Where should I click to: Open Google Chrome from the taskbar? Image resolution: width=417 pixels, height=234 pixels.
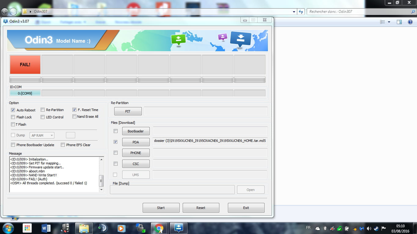(159, 228)
